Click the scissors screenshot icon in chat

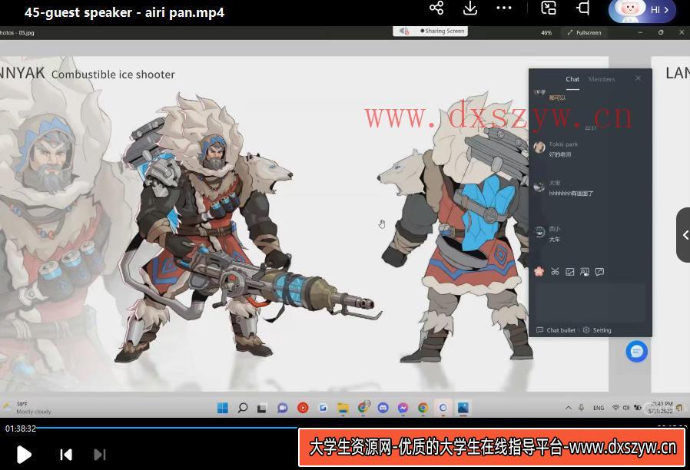coord(555,272)
